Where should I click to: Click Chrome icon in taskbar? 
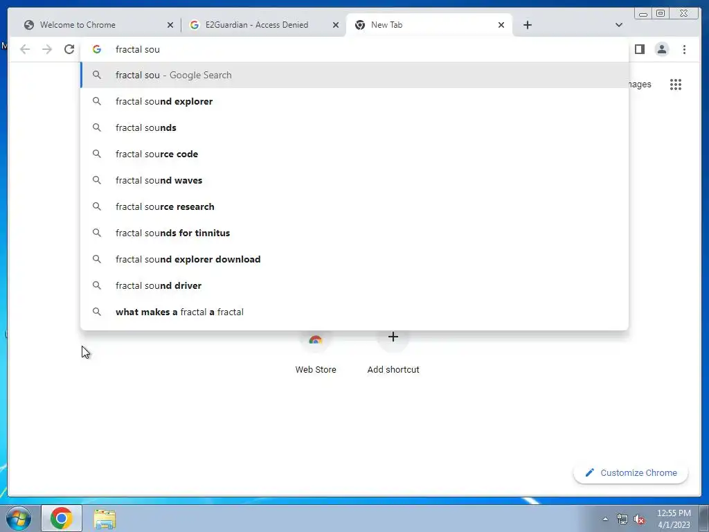pyautogui.click(x=62, y=518)
